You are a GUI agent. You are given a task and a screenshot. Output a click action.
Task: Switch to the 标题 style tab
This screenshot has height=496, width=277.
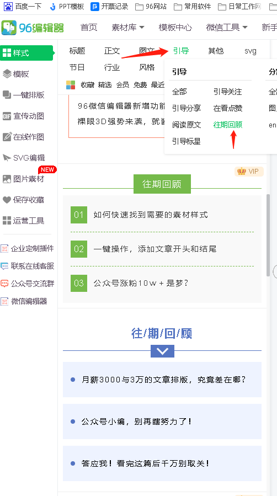point(77,51)
